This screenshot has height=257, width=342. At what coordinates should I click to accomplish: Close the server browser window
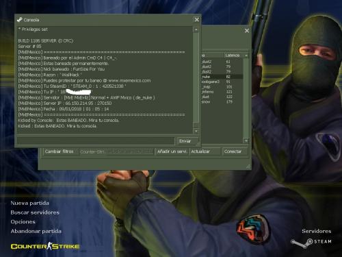coord(247,31)
